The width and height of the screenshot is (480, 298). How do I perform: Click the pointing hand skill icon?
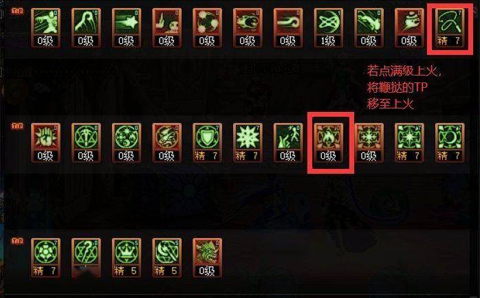(x=167, y=28)
